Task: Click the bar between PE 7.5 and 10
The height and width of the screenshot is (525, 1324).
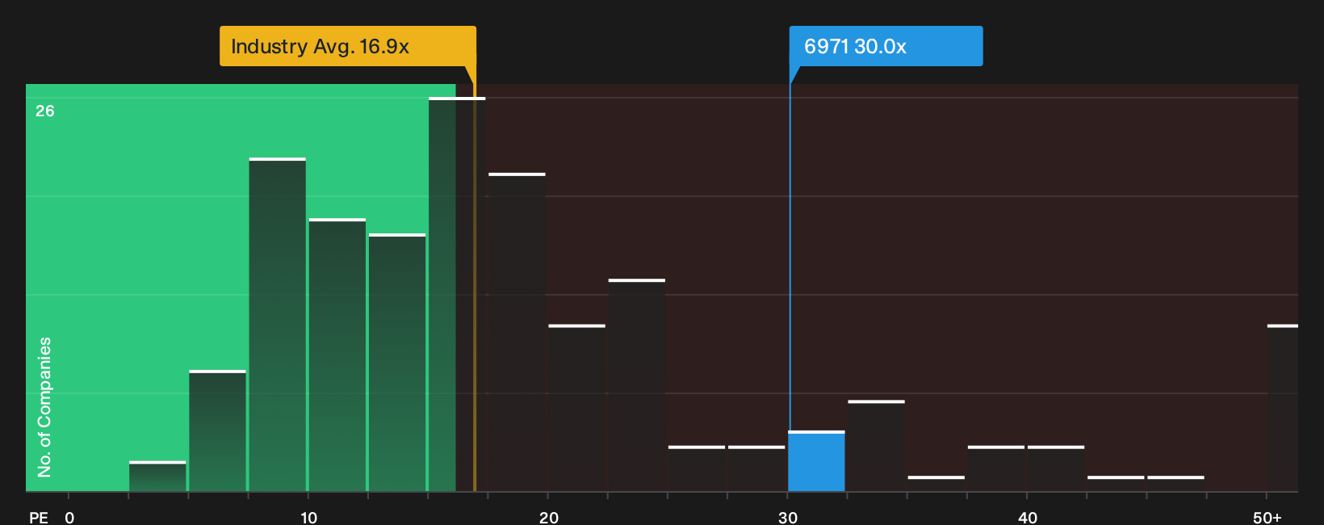Action: (x=278, y=325)
